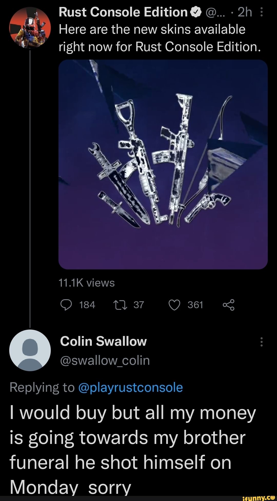Click the reply speech bubble icon
This screenshot has height=501, width=277.
click(66, 305)
